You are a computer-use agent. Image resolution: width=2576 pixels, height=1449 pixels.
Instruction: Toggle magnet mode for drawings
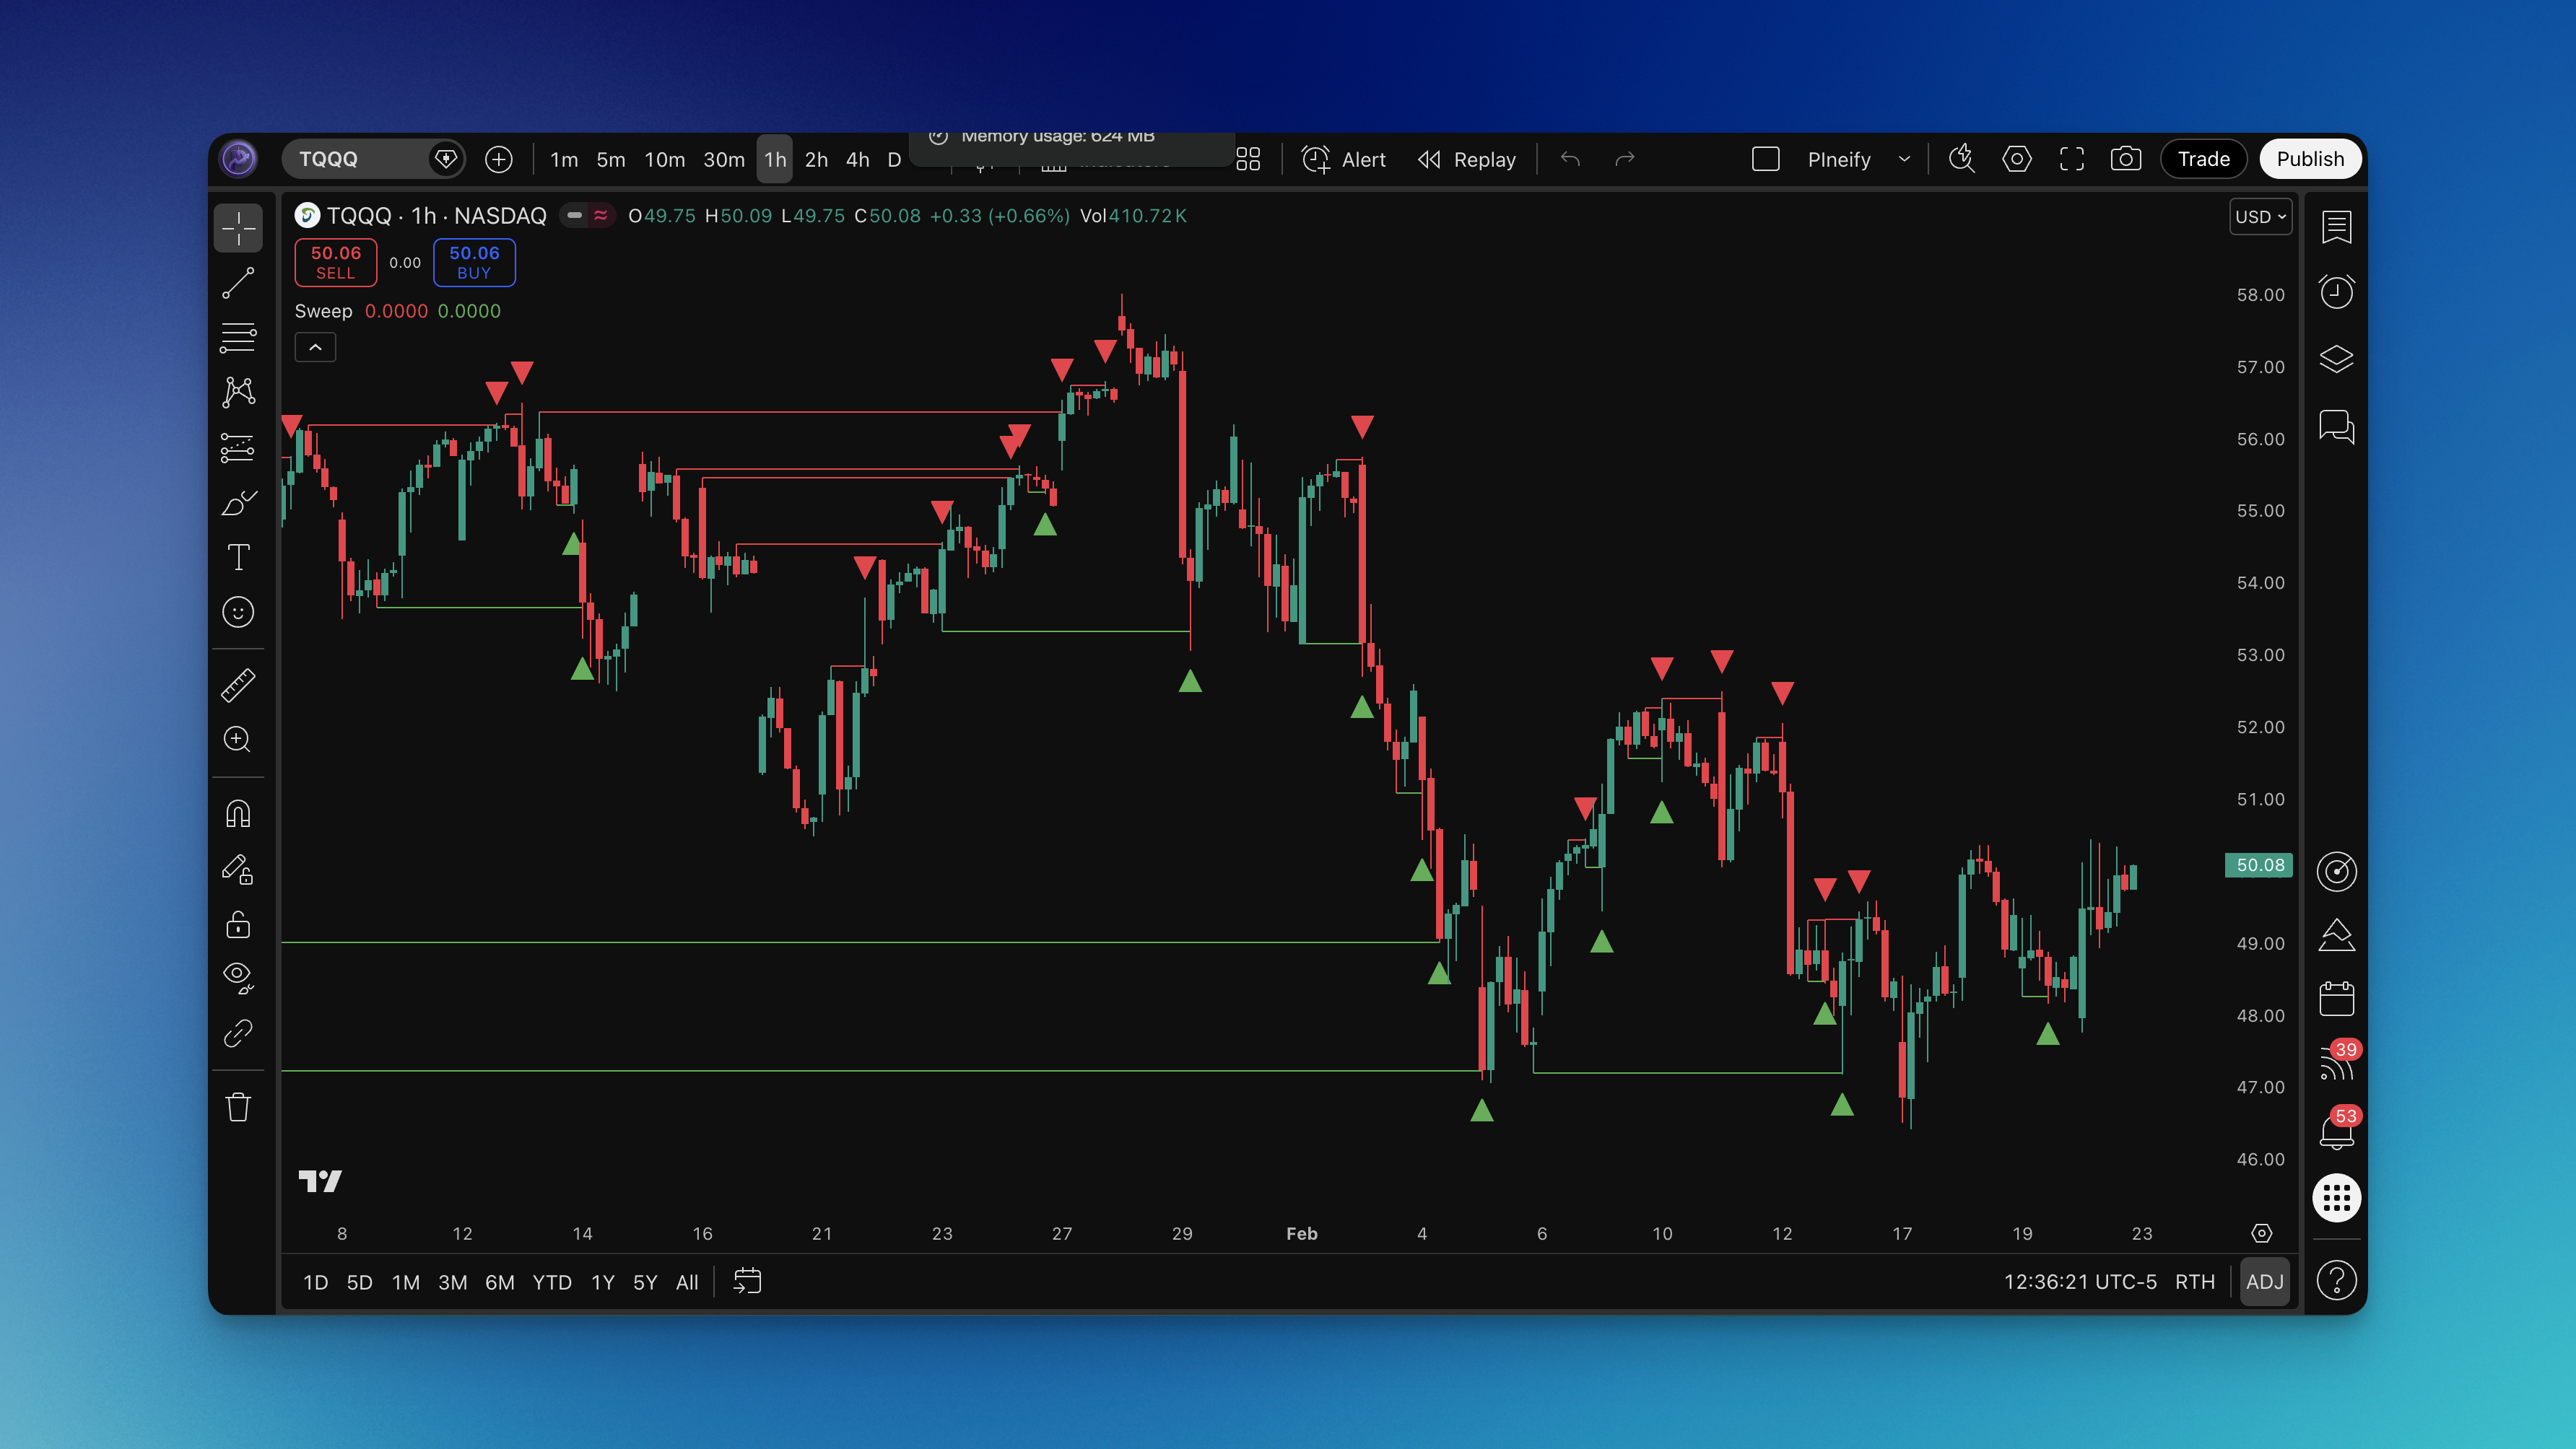(x=238, y=813)
